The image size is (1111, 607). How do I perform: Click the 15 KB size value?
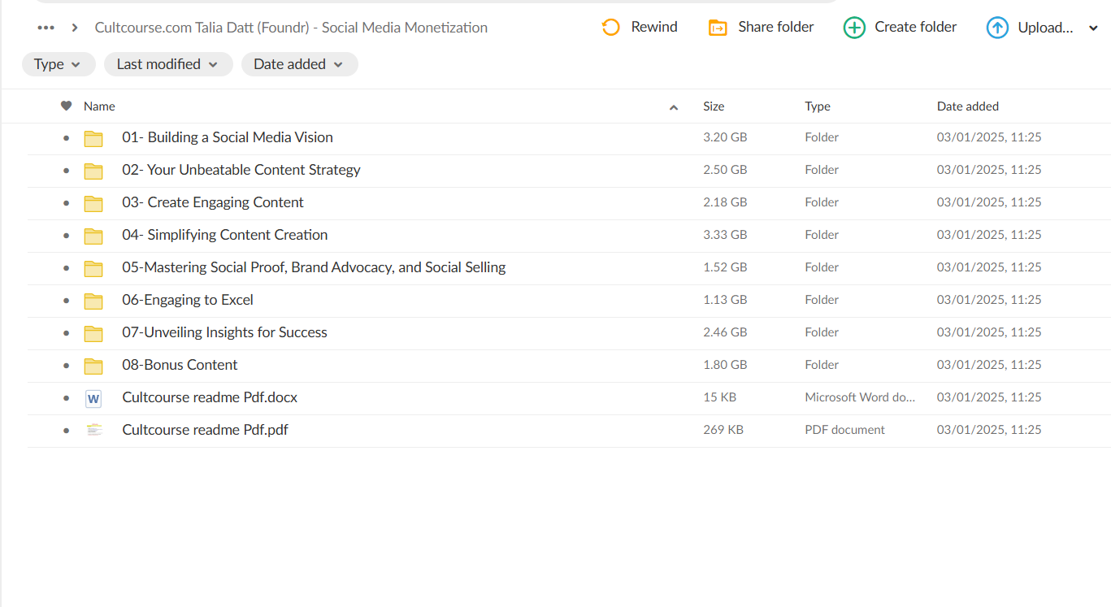pos(720,397)
